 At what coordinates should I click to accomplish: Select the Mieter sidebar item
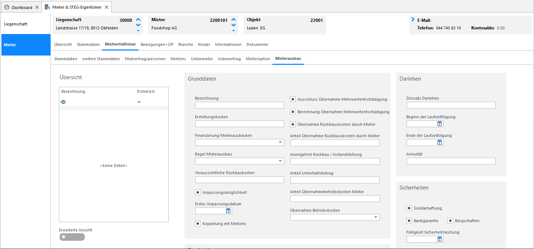coord(26,45)
